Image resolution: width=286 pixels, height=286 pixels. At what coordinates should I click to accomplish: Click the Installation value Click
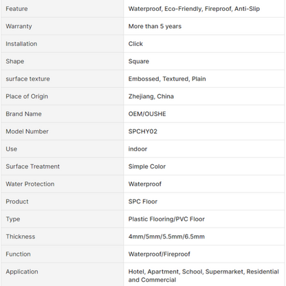[135, 44]
